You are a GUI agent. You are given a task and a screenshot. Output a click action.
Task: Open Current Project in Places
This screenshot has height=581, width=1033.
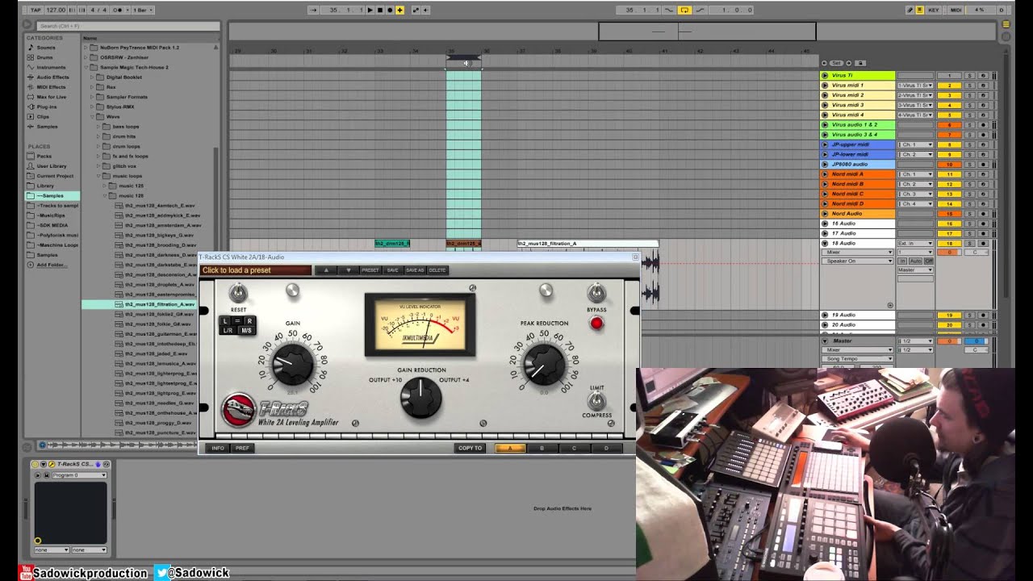tap(54, 175)
